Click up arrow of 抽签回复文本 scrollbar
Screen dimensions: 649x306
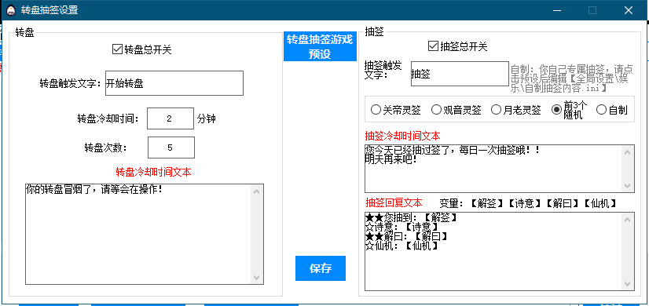point(627,220)
